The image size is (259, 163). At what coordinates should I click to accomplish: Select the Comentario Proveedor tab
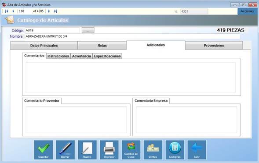coord(42,101)
